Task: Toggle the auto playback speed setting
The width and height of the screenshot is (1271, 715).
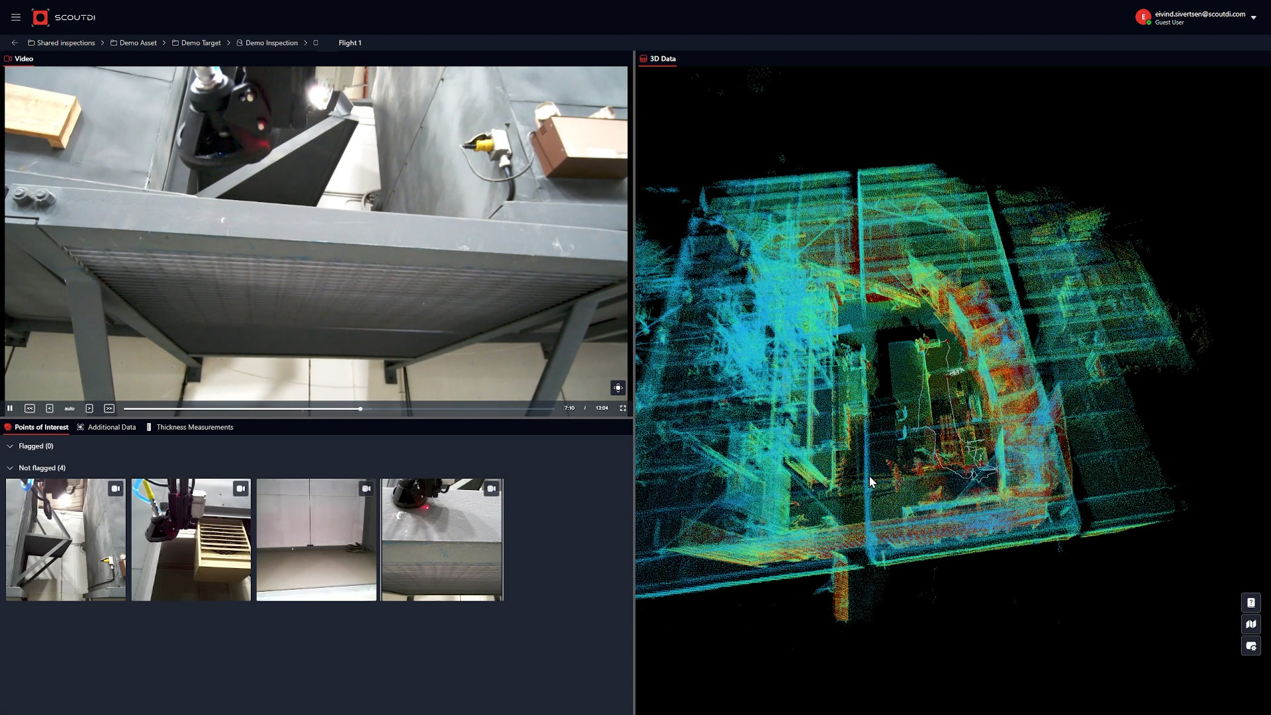Action: tap(70, 408)
